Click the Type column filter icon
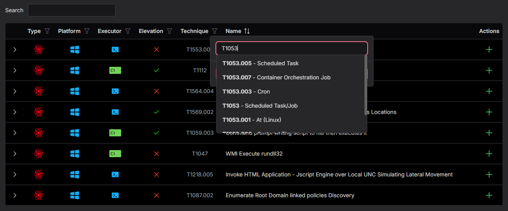Screen dimensions: 508x211 pyautogui.click(x=47, y=31)
